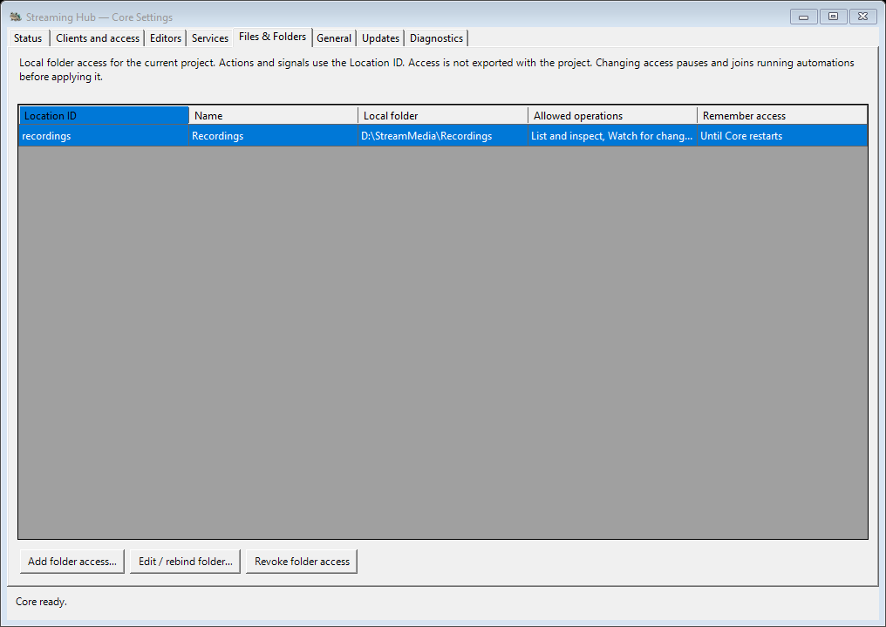Open the General tab

point(334,38)
